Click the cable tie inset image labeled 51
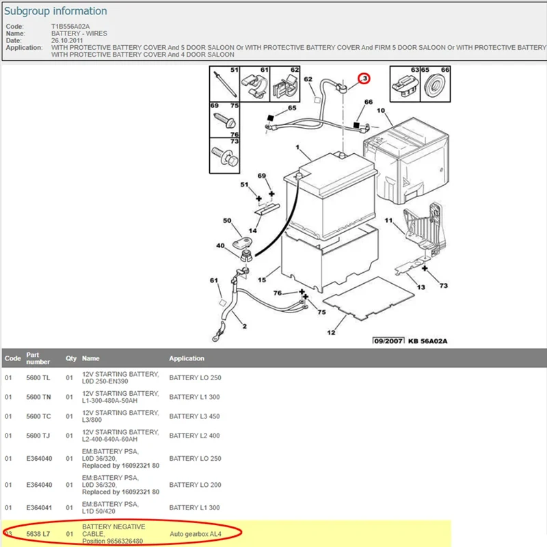Viewport: 547px width, 547px height. [x=224, y=84]
